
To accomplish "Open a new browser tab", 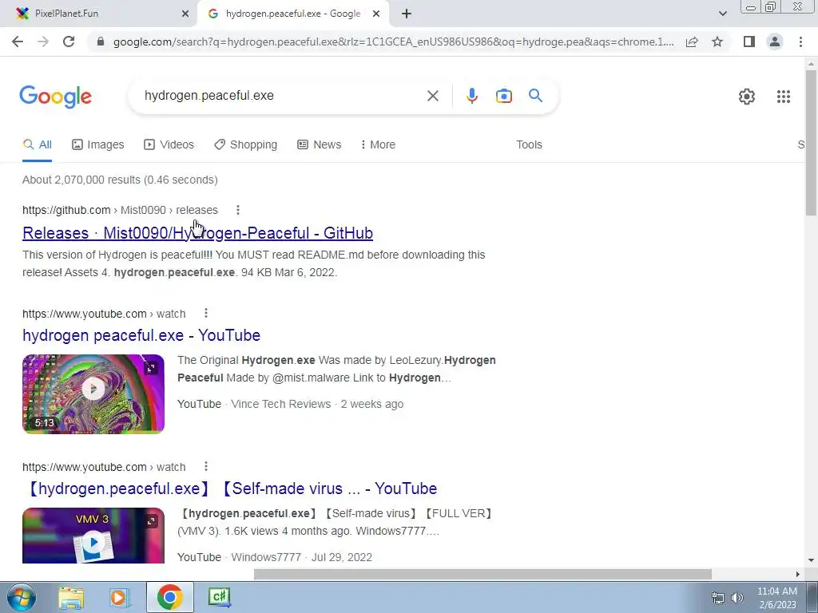I will pyautogui.click(x=407, y=14).
